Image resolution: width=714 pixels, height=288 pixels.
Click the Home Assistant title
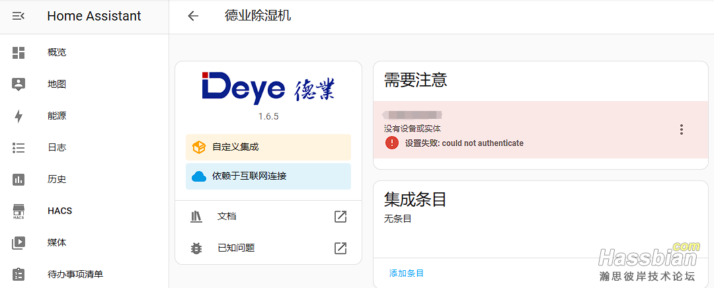coord(94,17)
